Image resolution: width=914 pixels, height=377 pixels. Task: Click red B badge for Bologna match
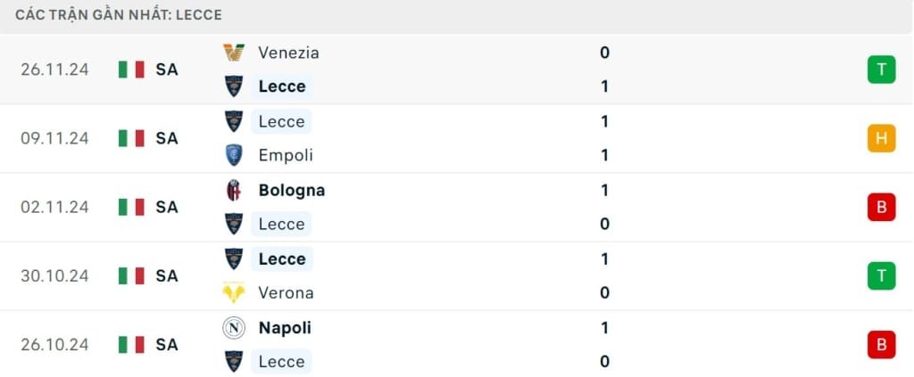coord(881,207)
